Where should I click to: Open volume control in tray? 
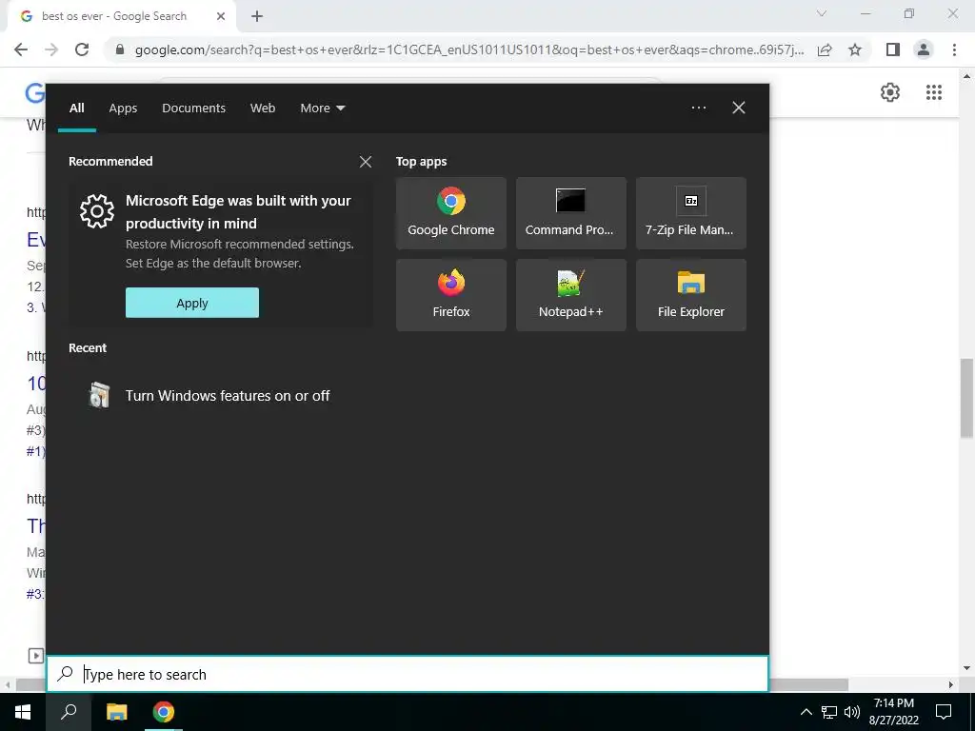click(852, 712)
